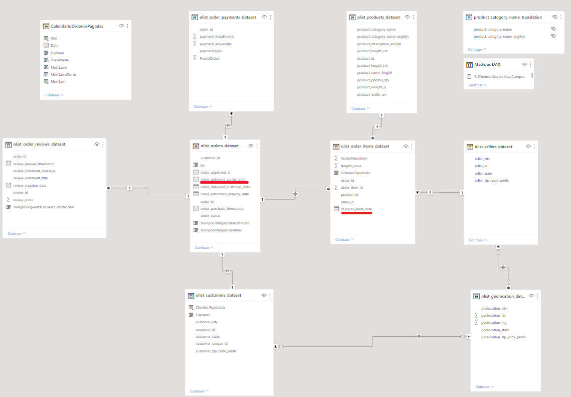Open more options for olist_order_reviews_dataset
This screenshot has width=571, height=397.
[x=103, y=145]
